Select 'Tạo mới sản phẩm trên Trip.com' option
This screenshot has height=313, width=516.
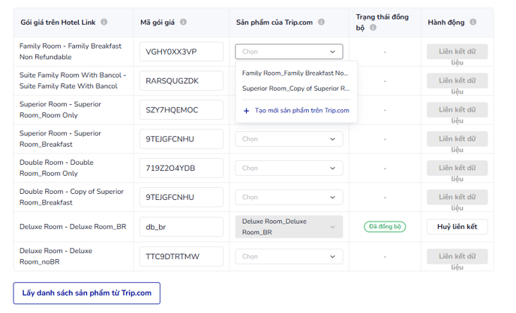point(301,111)
